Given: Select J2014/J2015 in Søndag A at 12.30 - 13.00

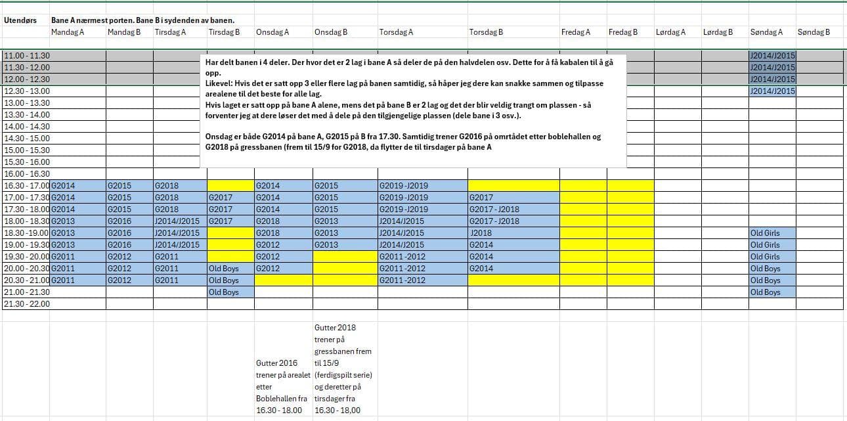Looking at the screenshot, I should click(773, 91).
